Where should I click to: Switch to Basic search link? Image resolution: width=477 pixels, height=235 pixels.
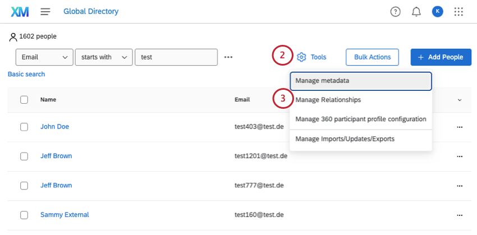26,75
